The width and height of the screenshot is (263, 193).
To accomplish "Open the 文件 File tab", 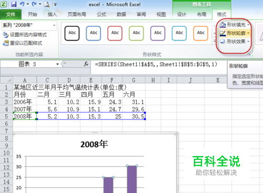I will pos(11,14).
